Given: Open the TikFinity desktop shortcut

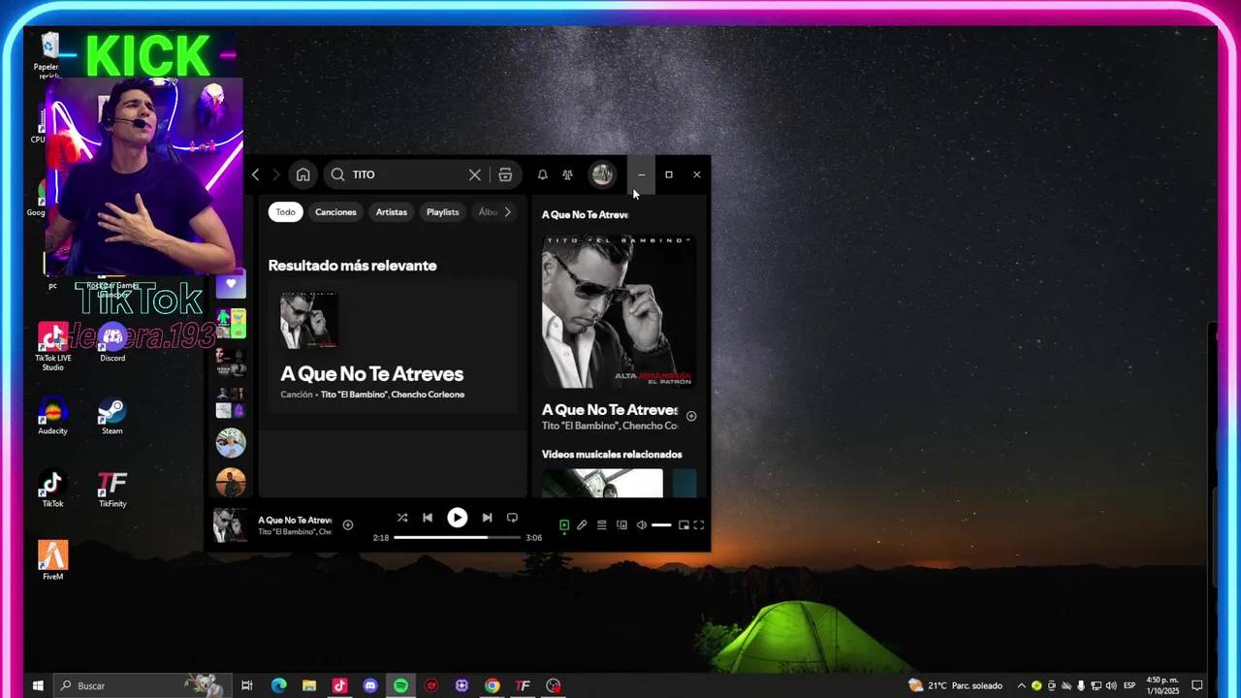Looking at the screenshot, I should click(112, 490).
